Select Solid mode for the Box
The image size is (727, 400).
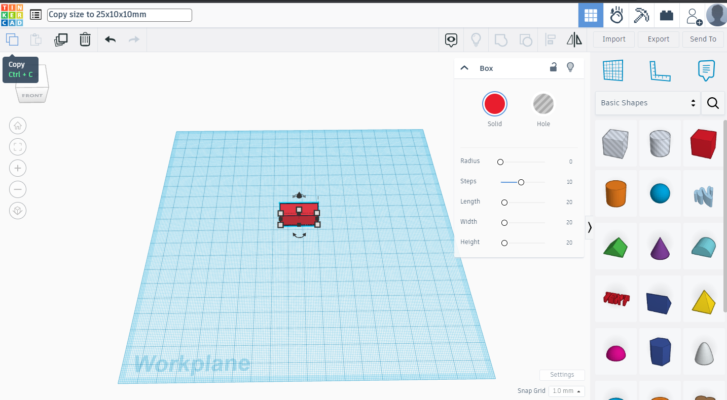(494, 104)
